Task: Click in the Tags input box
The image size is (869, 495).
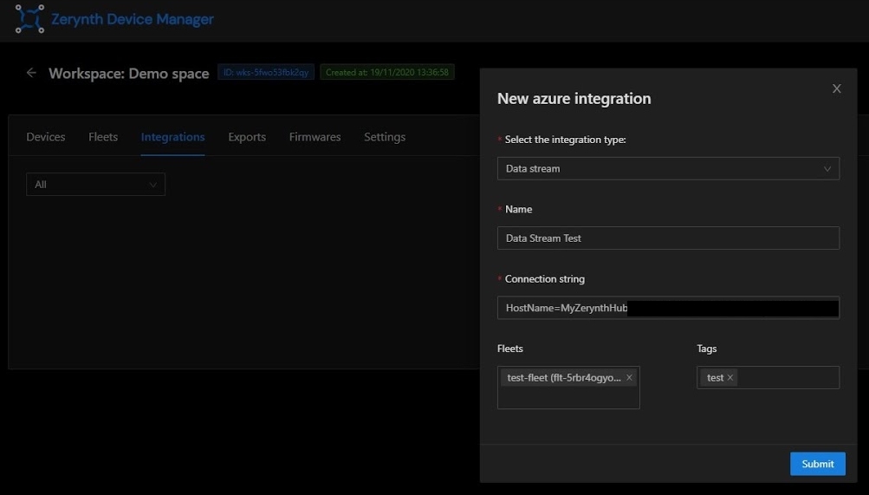Action: (x=768, y=377)
